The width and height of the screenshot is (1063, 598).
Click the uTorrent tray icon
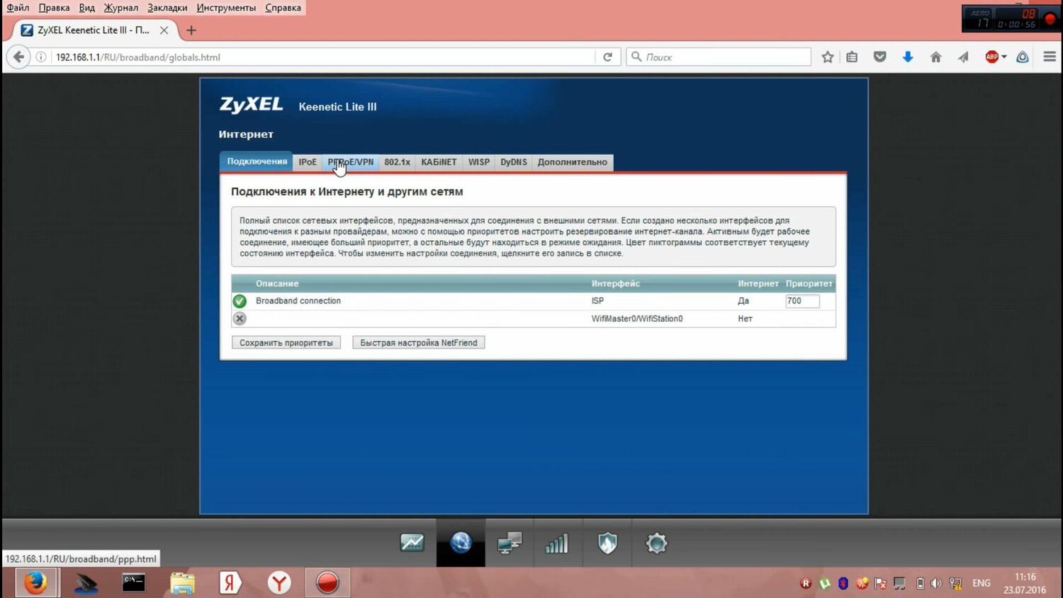825,584
